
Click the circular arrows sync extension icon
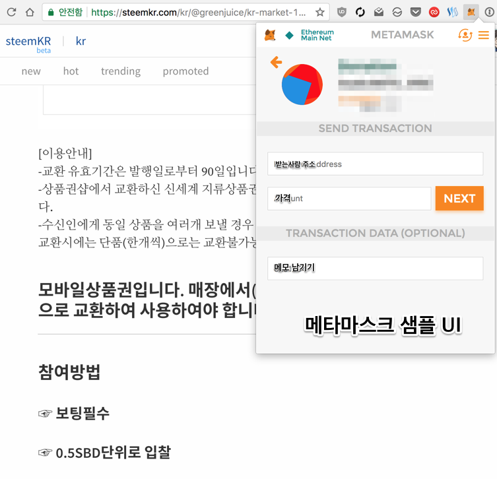pos(360,12)
